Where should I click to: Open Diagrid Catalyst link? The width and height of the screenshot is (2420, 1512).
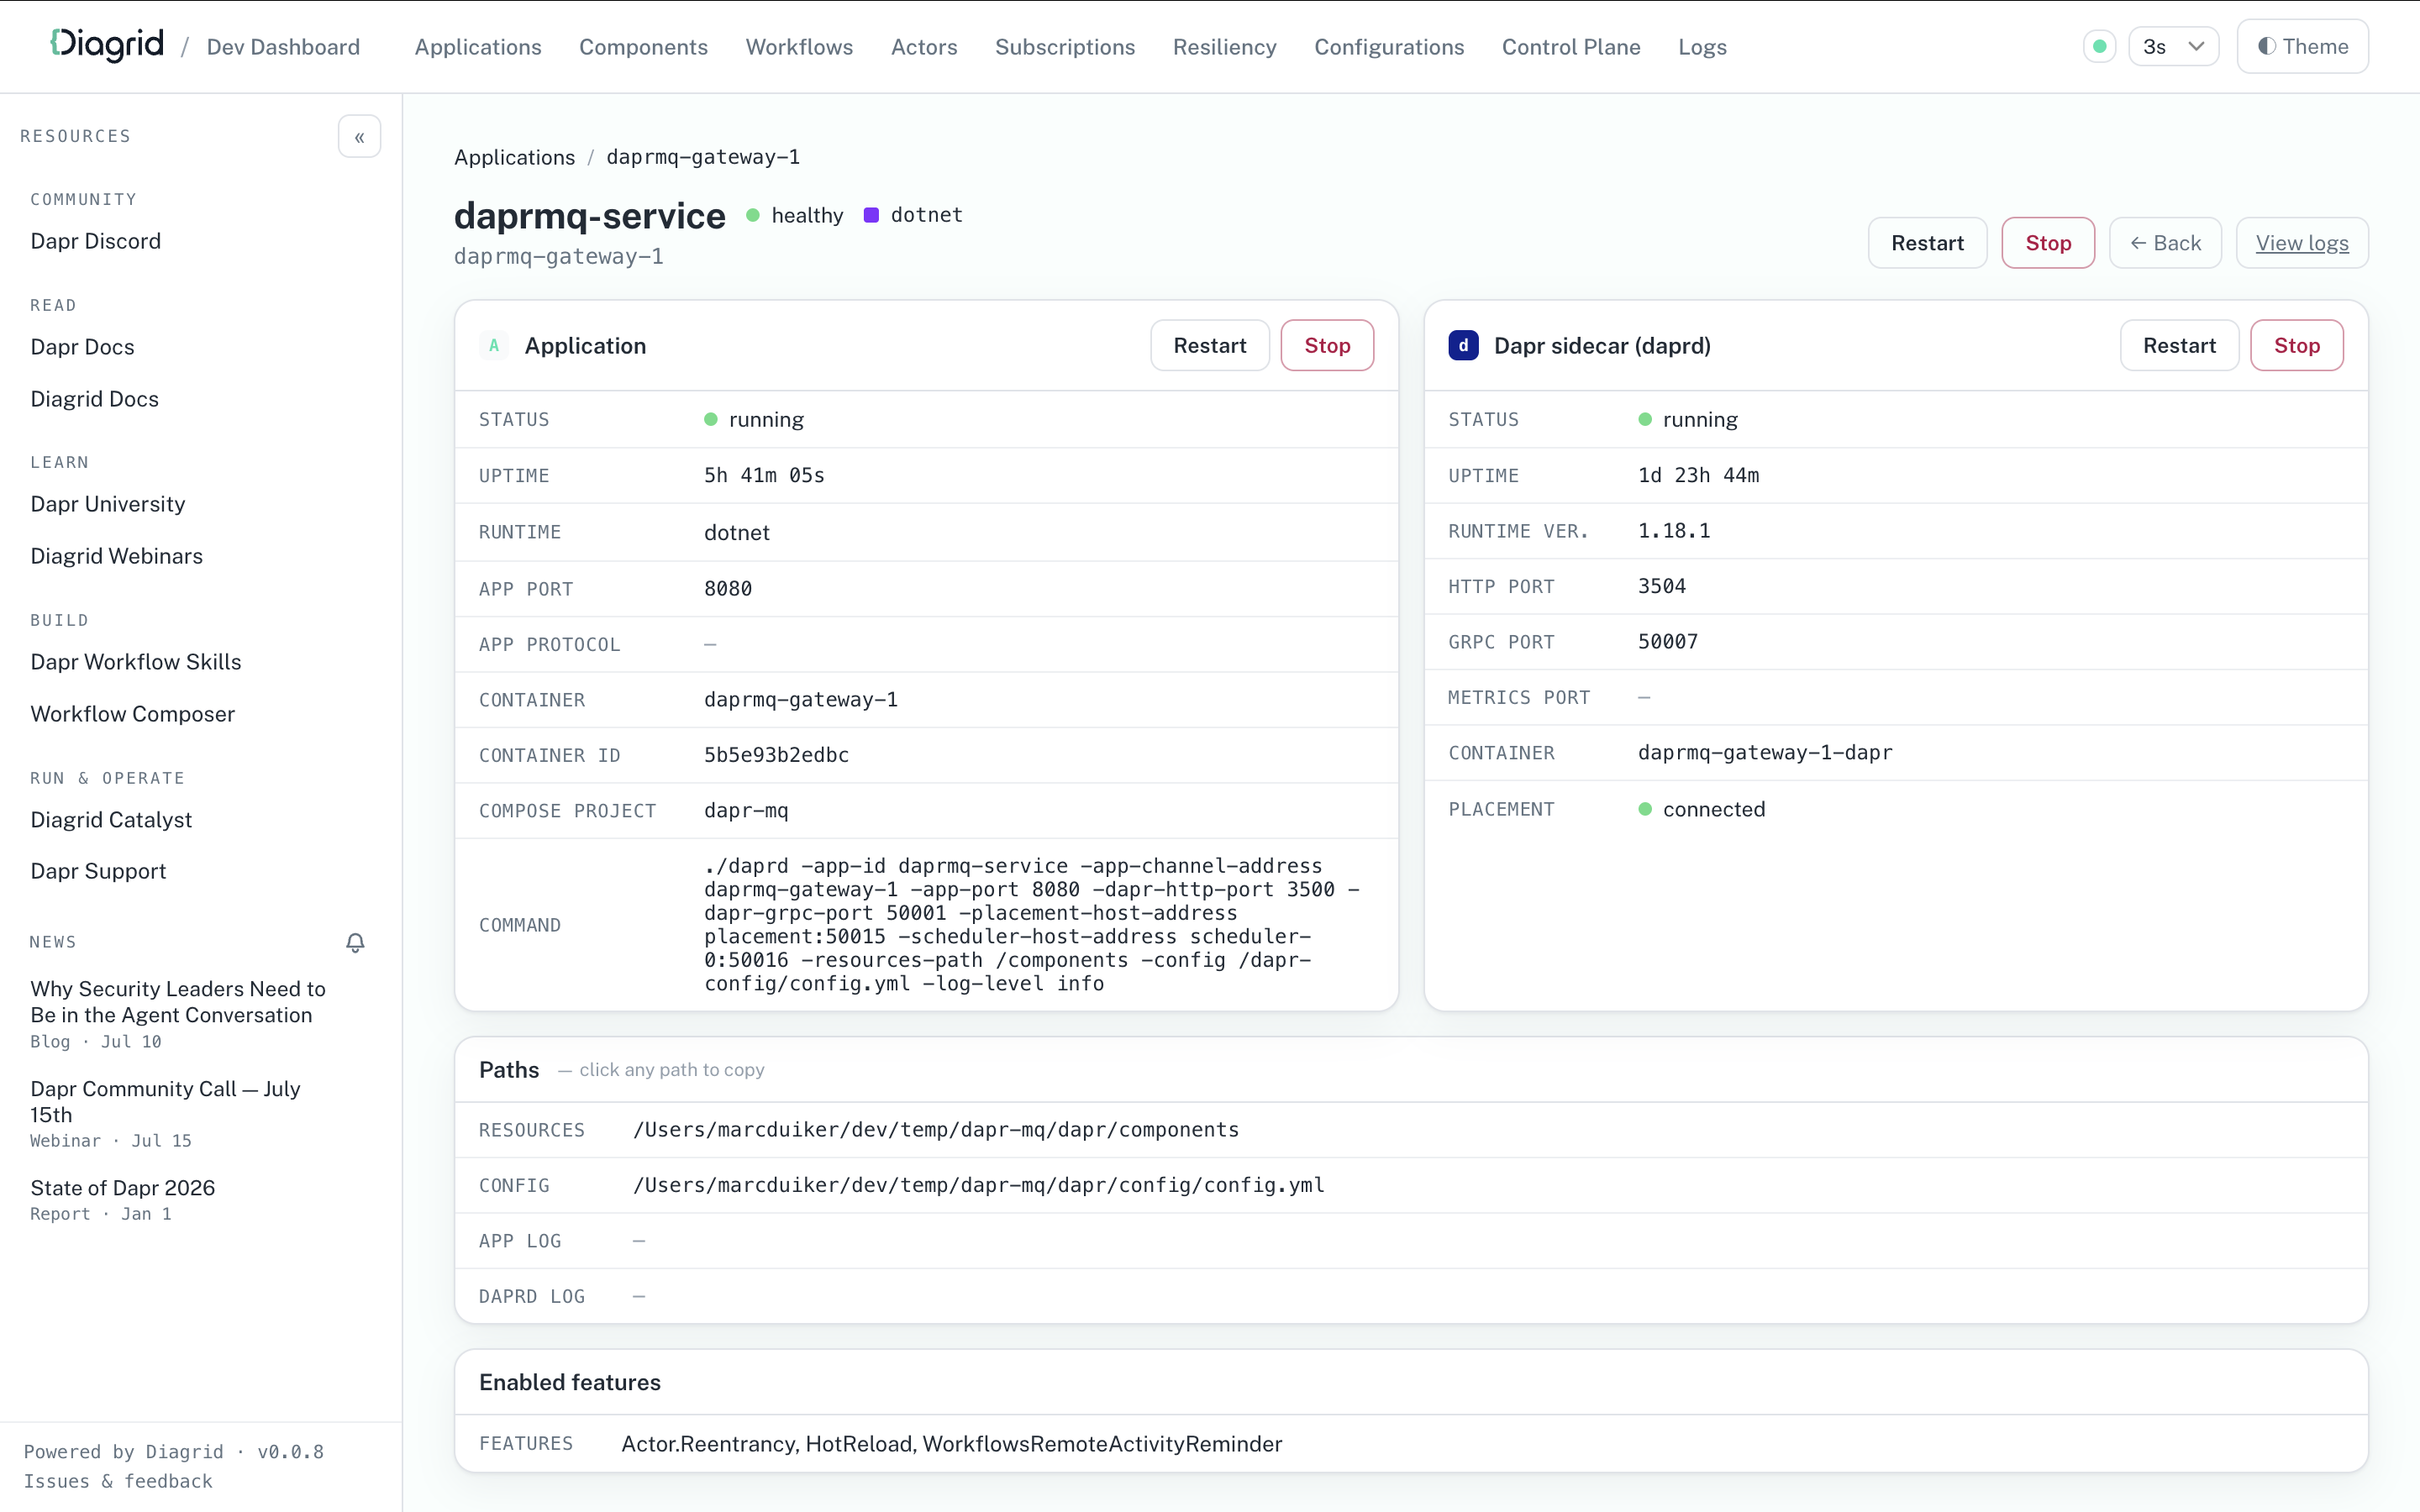(111, 820)
